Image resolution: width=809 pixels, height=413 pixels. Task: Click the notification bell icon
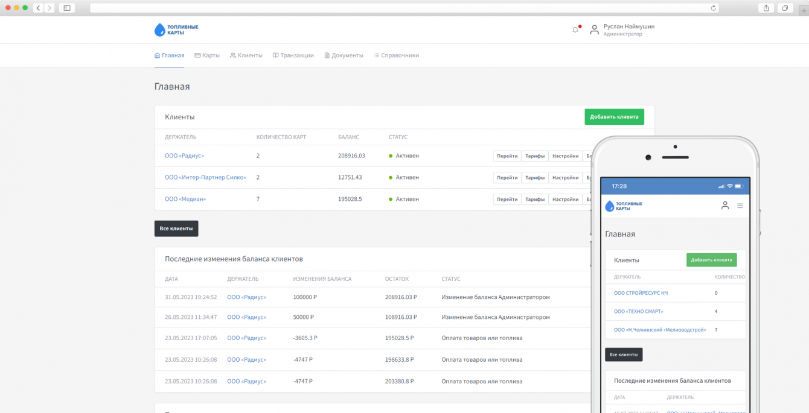click(575, 30)
